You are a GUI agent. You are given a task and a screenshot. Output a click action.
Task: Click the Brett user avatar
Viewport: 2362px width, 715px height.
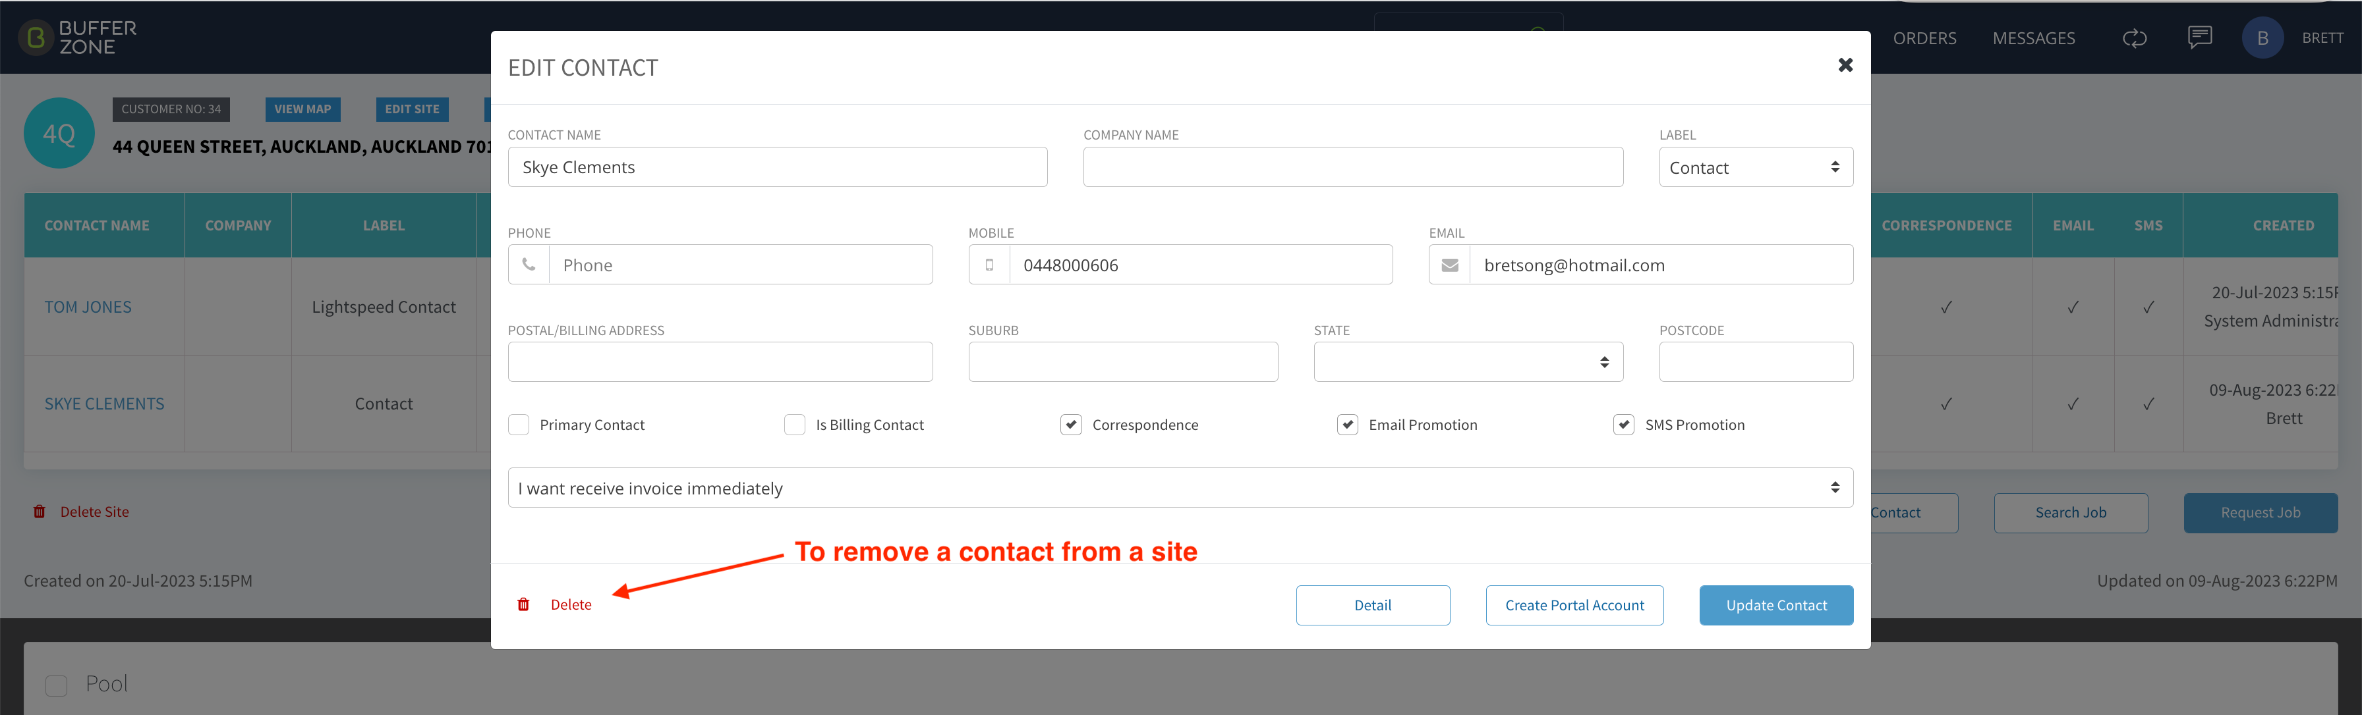pyautogui.click(x=2262, y=38)
